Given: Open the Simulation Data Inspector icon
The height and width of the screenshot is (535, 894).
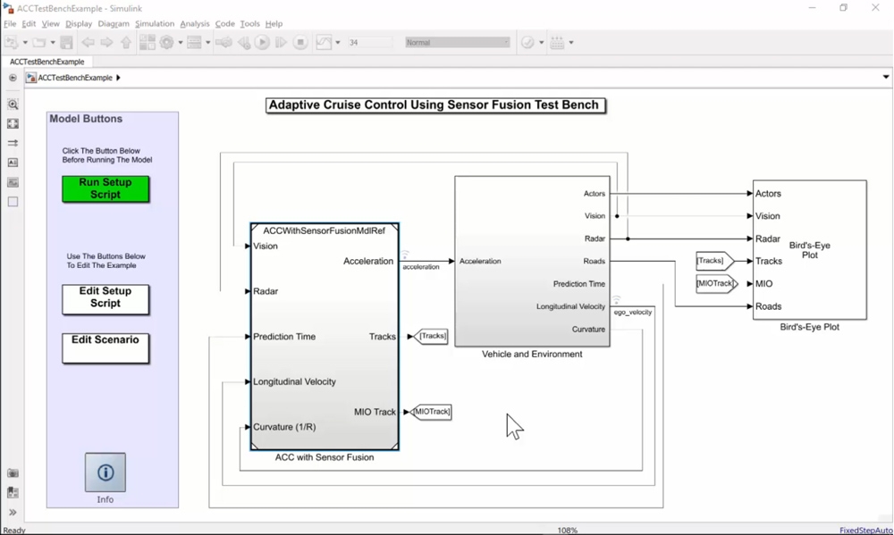Looking at the screenshot, I should click(x=324, y=42).
